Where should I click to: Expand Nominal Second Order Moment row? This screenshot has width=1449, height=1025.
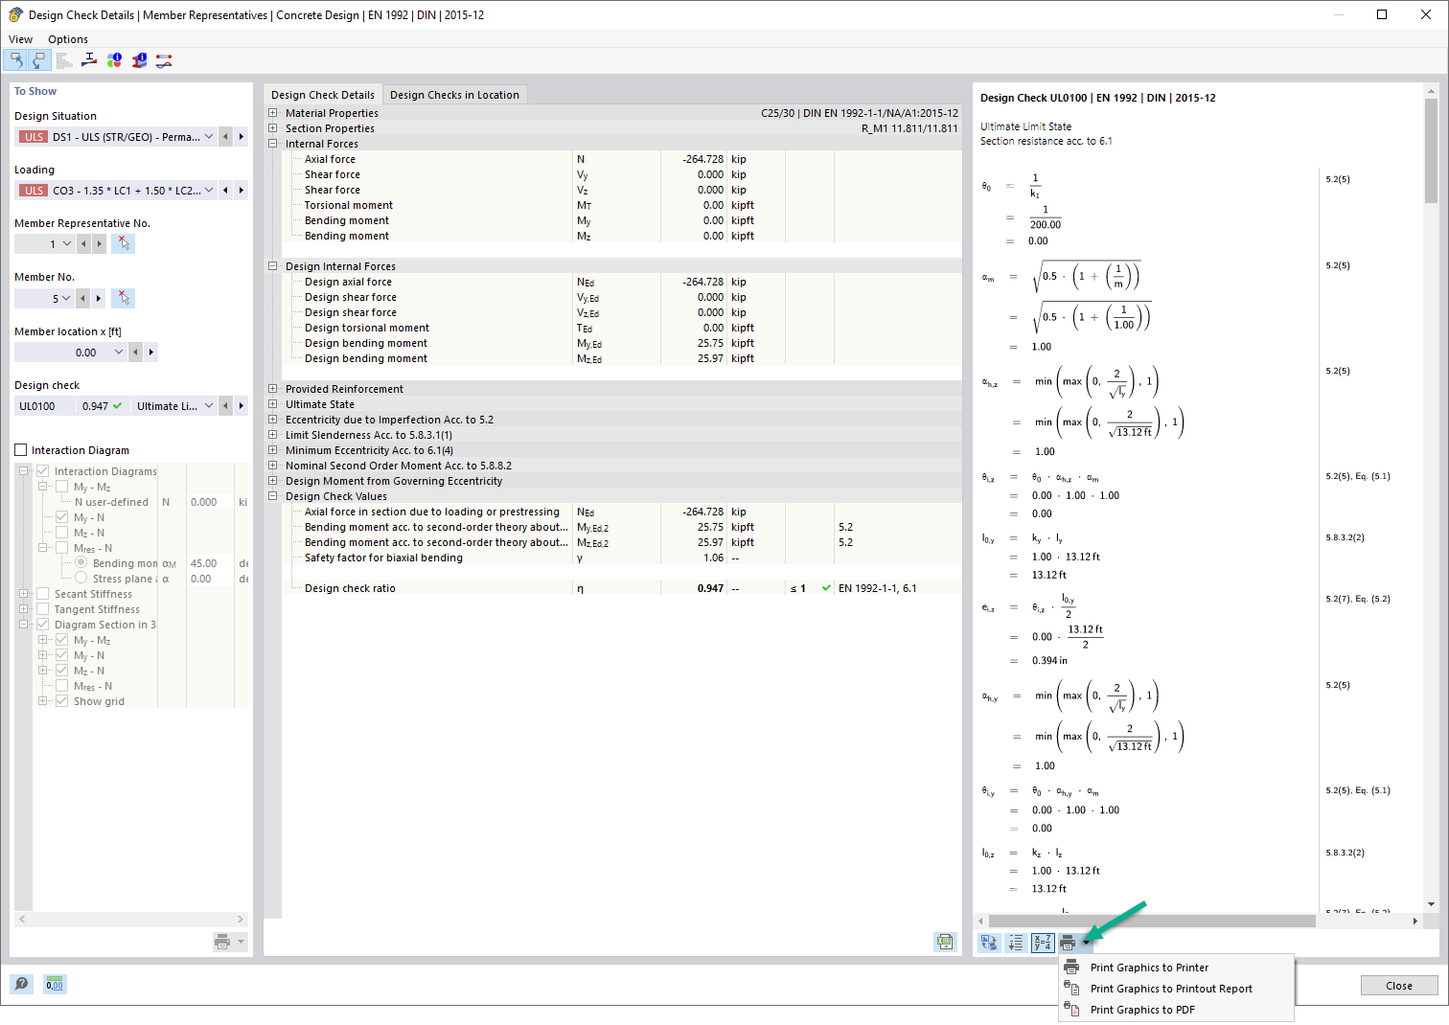[x=273, y=466]
